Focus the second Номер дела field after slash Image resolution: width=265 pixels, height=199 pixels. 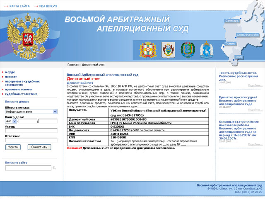coord(48,121)
